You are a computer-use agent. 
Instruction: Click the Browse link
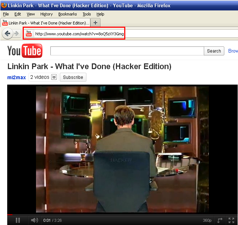point(233,51)
